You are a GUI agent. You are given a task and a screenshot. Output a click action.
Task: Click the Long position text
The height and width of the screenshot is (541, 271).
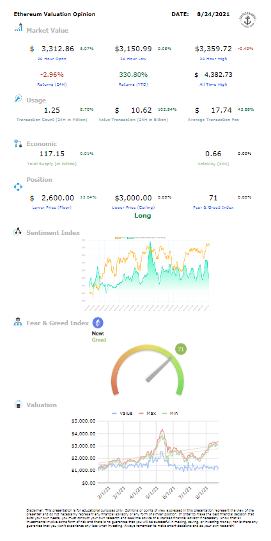143,216
